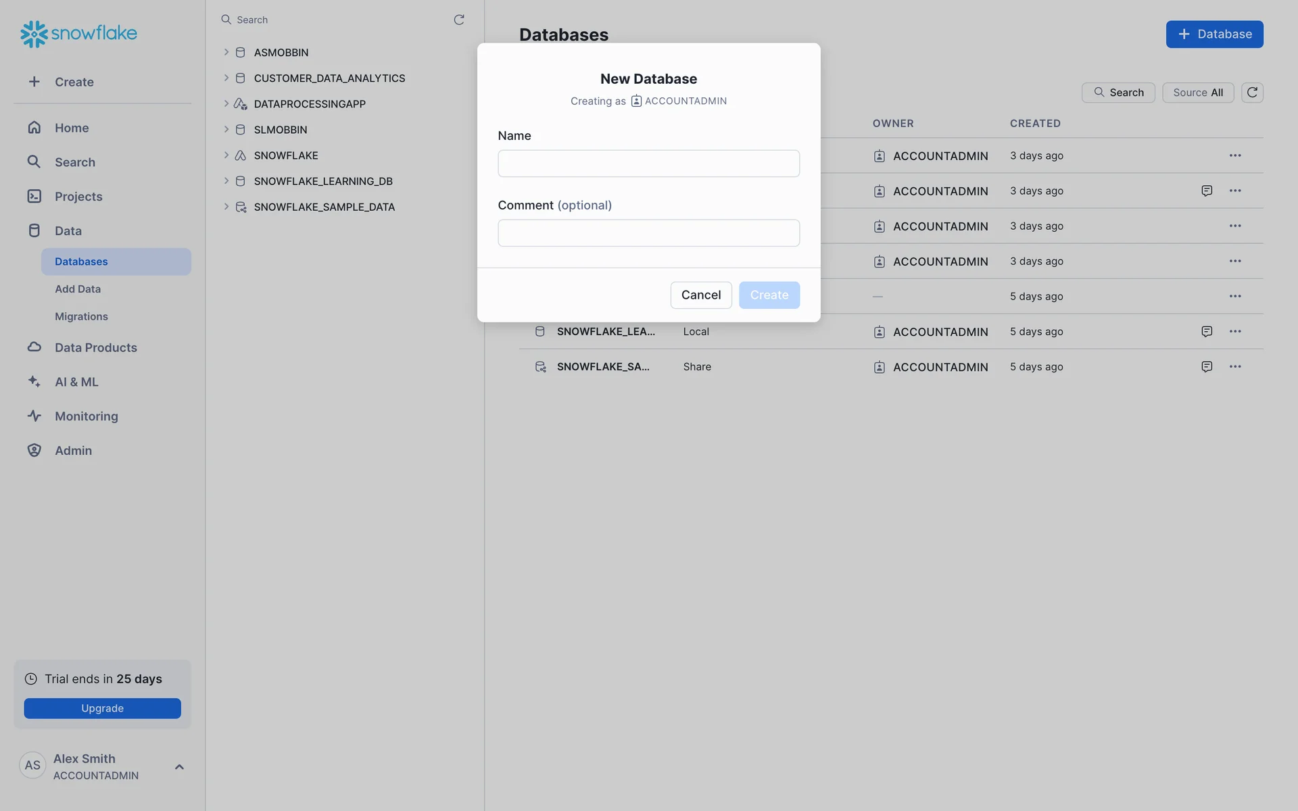Click the Data Products cloud icon

34,347
